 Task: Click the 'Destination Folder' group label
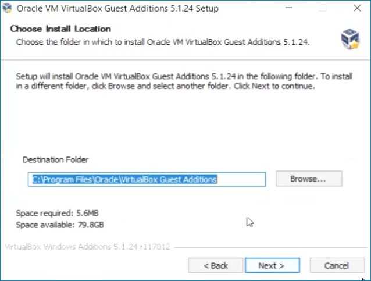click(x=56, y=160)
